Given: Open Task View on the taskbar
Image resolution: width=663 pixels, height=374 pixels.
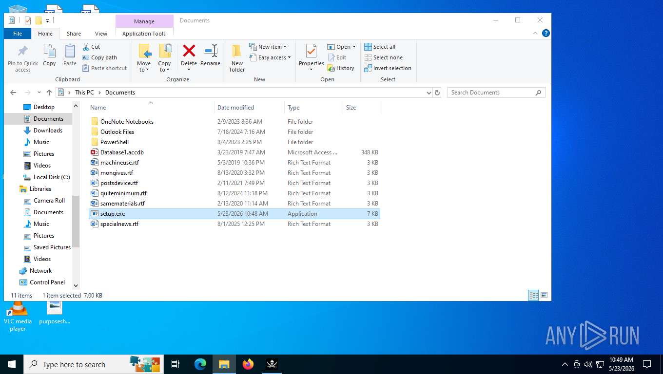Looking at the screenshot, I should click(175, 364).
